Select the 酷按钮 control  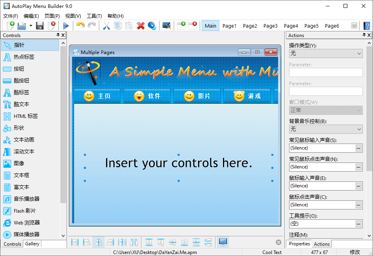click(x=30, y=80)
